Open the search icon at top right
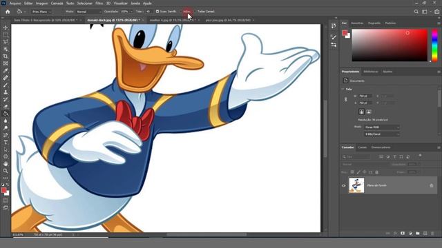This screenshot has height=248, width=442. 416,12
